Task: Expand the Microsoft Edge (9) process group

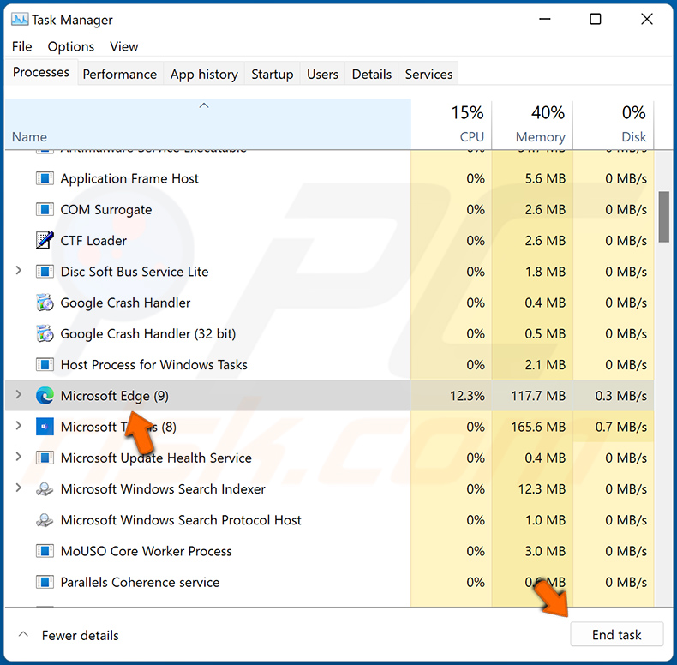Action: tap(19, 395)
